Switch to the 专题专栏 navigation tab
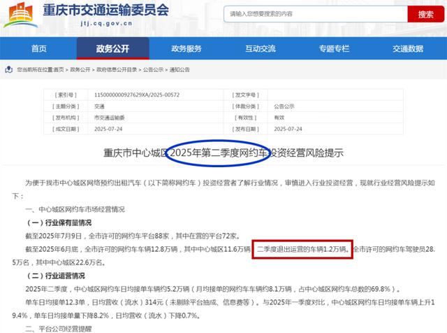Viewport: 447px width, 333px height. click(x=334, y=48)
